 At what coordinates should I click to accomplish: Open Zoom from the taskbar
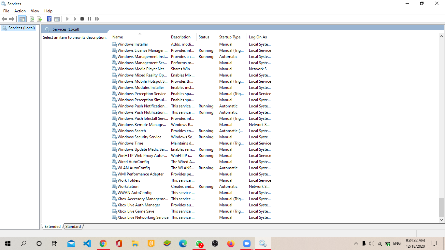[x=247, y=243]
